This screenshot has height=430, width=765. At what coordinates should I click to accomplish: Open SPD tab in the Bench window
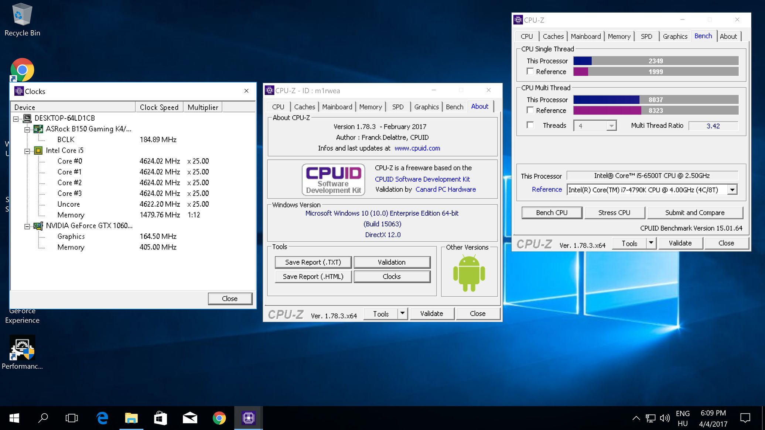tap(646, 36)
